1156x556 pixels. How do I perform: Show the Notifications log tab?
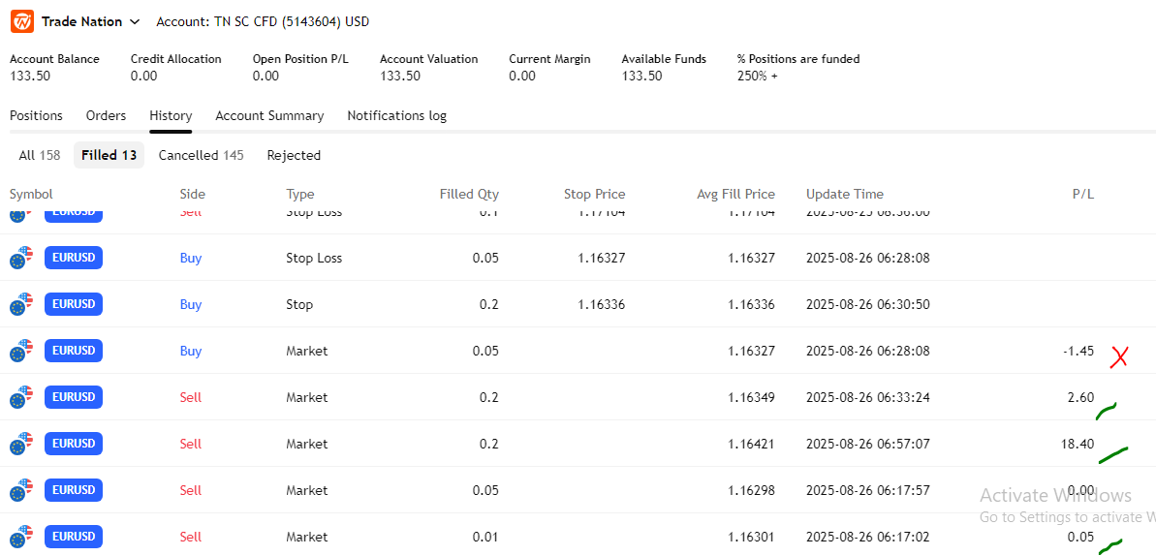pyautogui.click(x=396, y=115)
